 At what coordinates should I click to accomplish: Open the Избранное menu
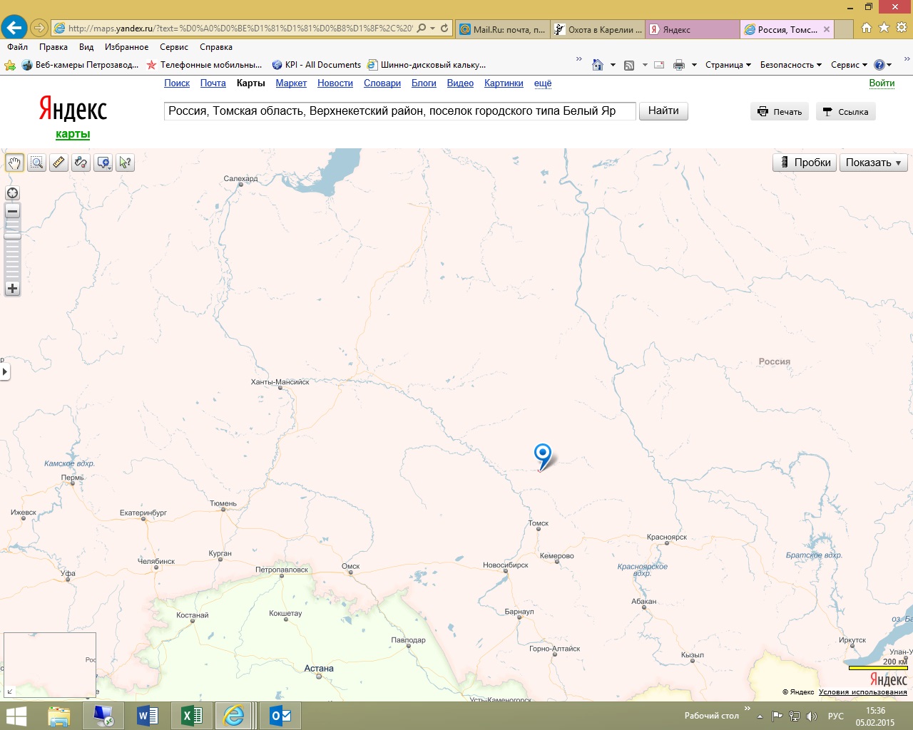tap(126, 47)
